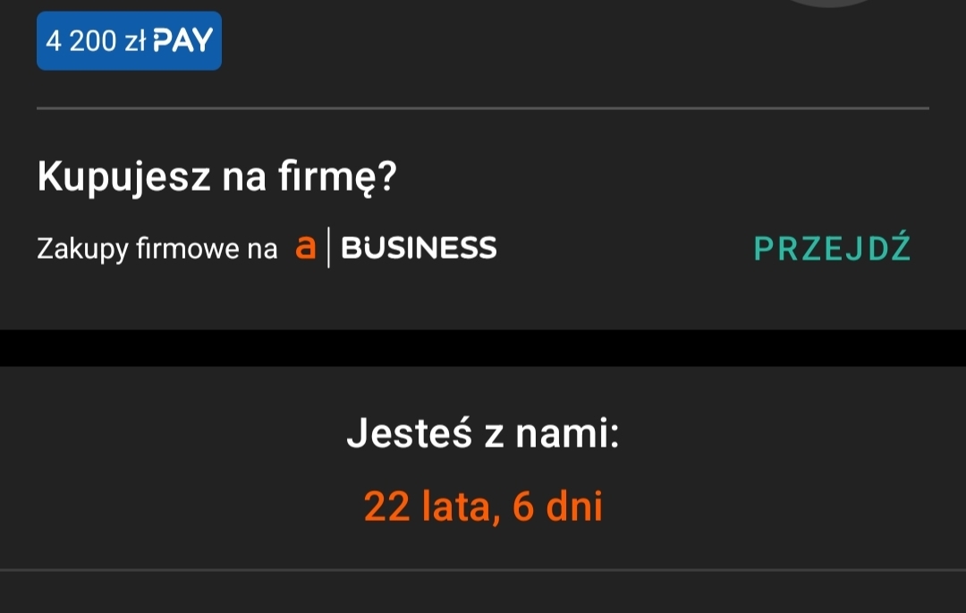Click the PAY logo in the blue badge
Image resolution: width=966 pixels, height=613 pixels.
pos(182,41)
